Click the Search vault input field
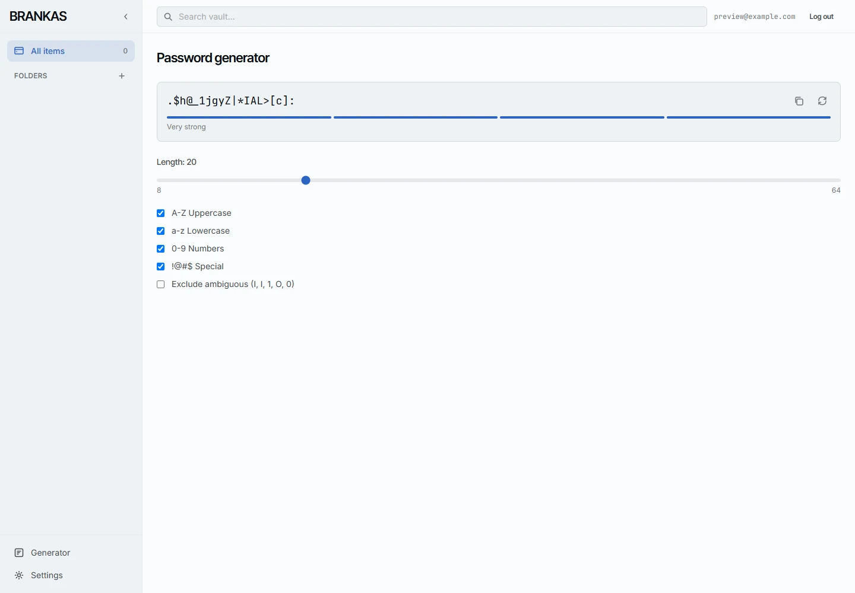Image resolution: width=855 pixels, height=593 pixels. (432, 17)
